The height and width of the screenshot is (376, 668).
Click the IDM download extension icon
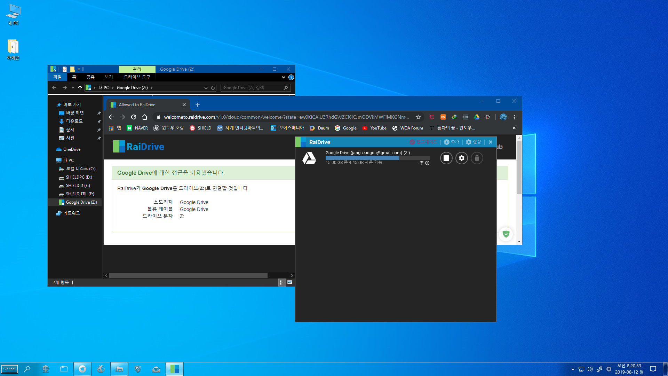[x=454, y=117]
